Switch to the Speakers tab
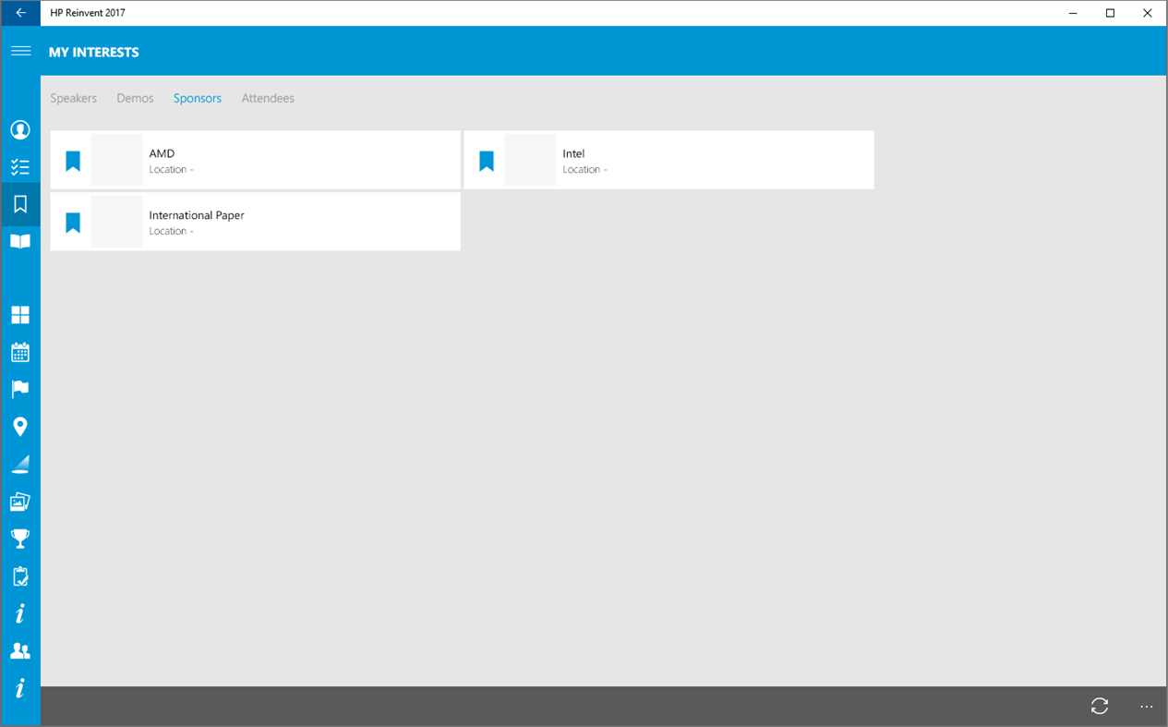 [73, 98]
